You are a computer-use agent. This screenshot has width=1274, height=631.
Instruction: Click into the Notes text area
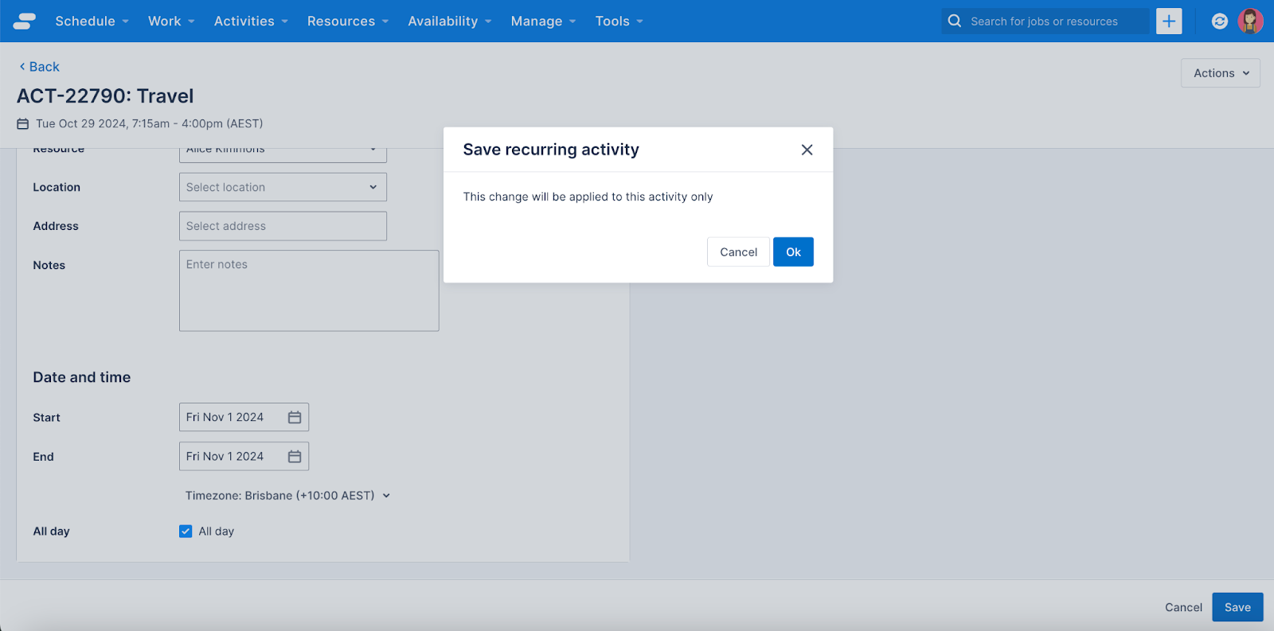[309, 290]
